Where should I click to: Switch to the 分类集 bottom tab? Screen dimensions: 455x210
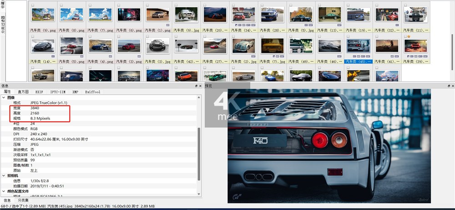(x=23, y=200)
